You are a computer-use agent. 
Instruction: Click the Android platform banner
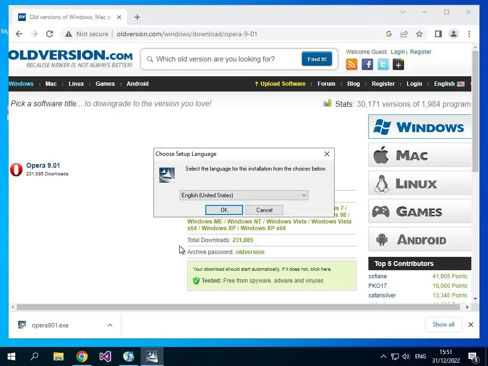click(x=420, y=239)
